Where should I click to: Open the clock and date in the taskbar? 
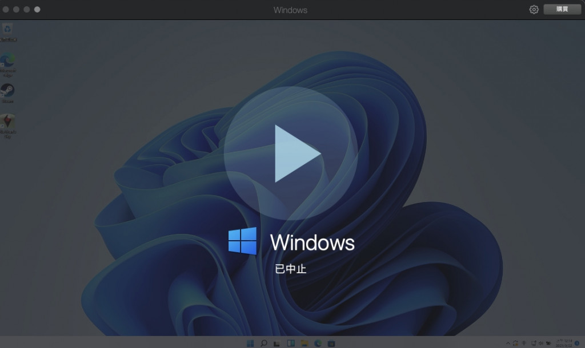tap(564, 343)
